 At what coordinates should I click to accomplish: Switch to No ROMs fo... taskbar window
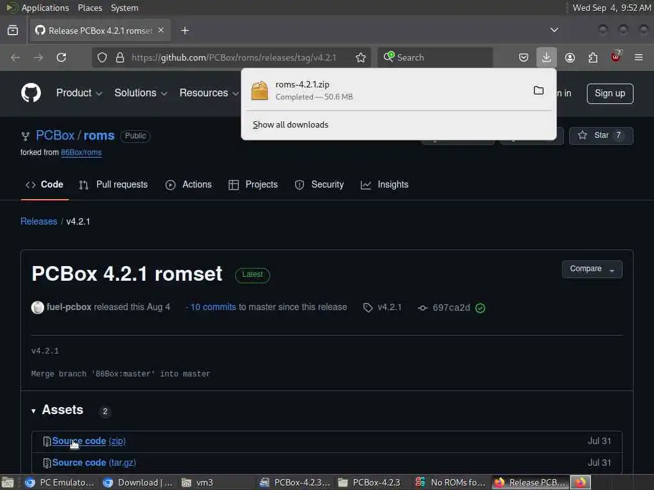(x=450, y=482)
